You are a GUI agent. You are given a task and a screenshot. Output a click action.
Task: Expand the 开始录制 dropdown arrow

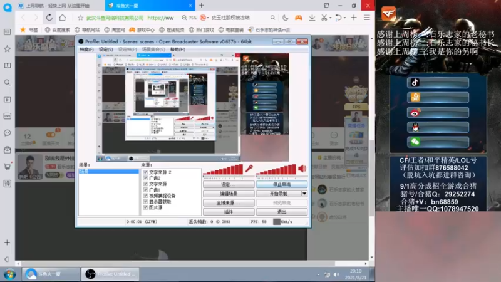pyautogui.click(x=304, y=194)
